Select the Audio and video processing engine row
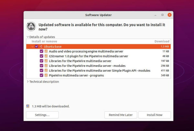Image resolution: width=194 pixels, height=131 pixels. point(98,51)
